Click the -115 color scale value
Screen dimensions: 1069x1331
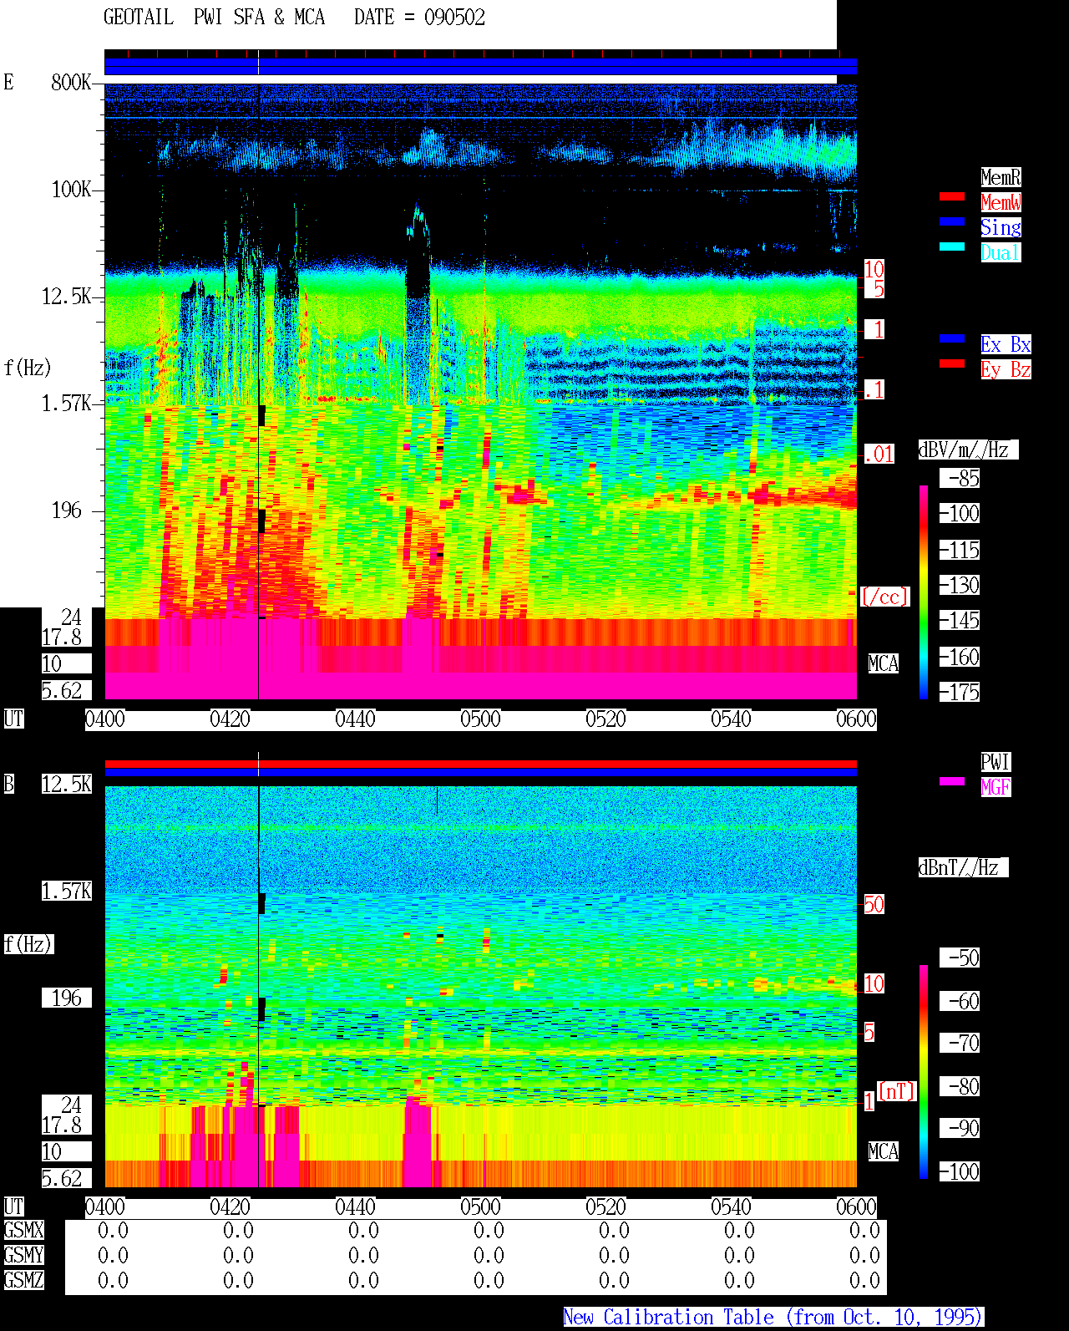960,550
